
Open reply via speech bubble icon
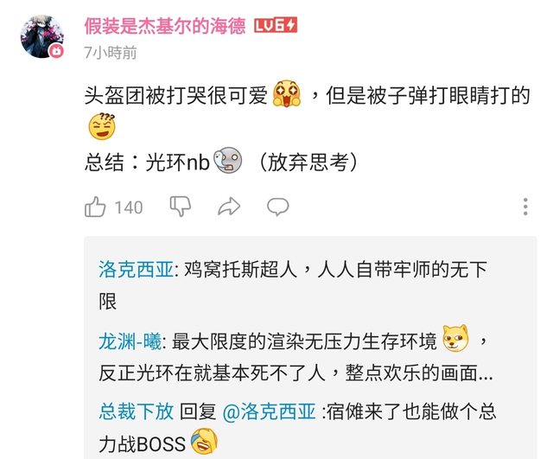click(x=278, y=207)
